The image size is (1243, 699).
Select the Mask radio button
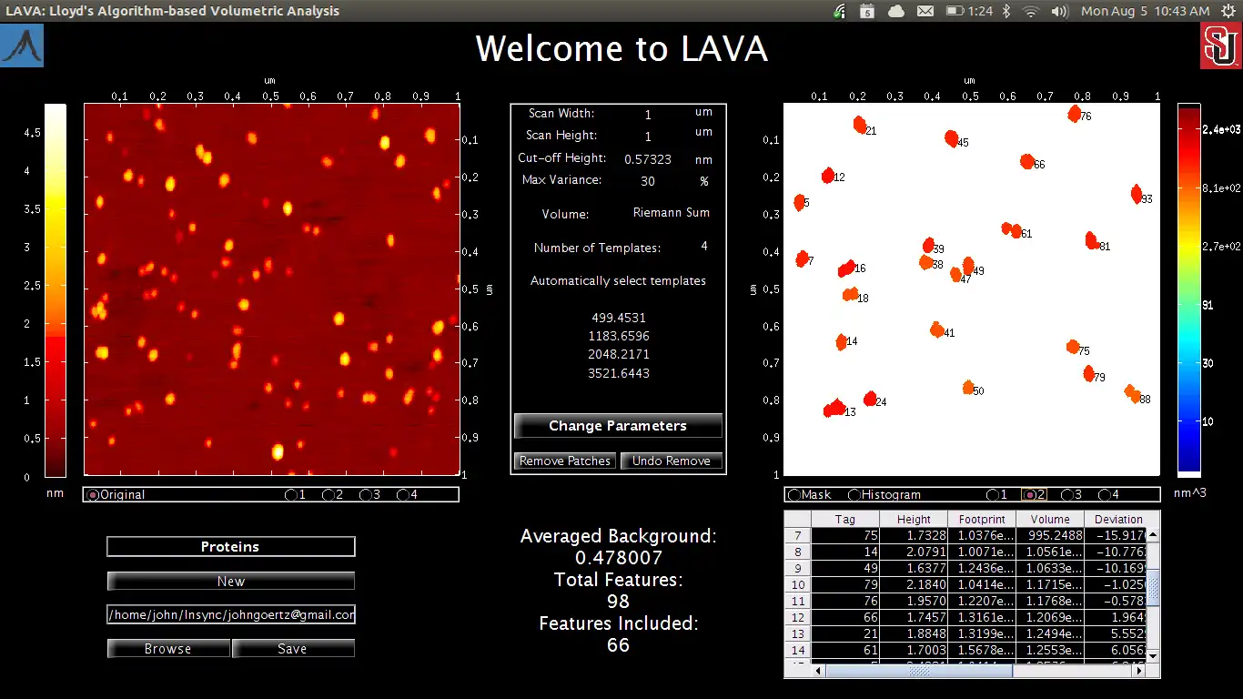click(794, 495)
